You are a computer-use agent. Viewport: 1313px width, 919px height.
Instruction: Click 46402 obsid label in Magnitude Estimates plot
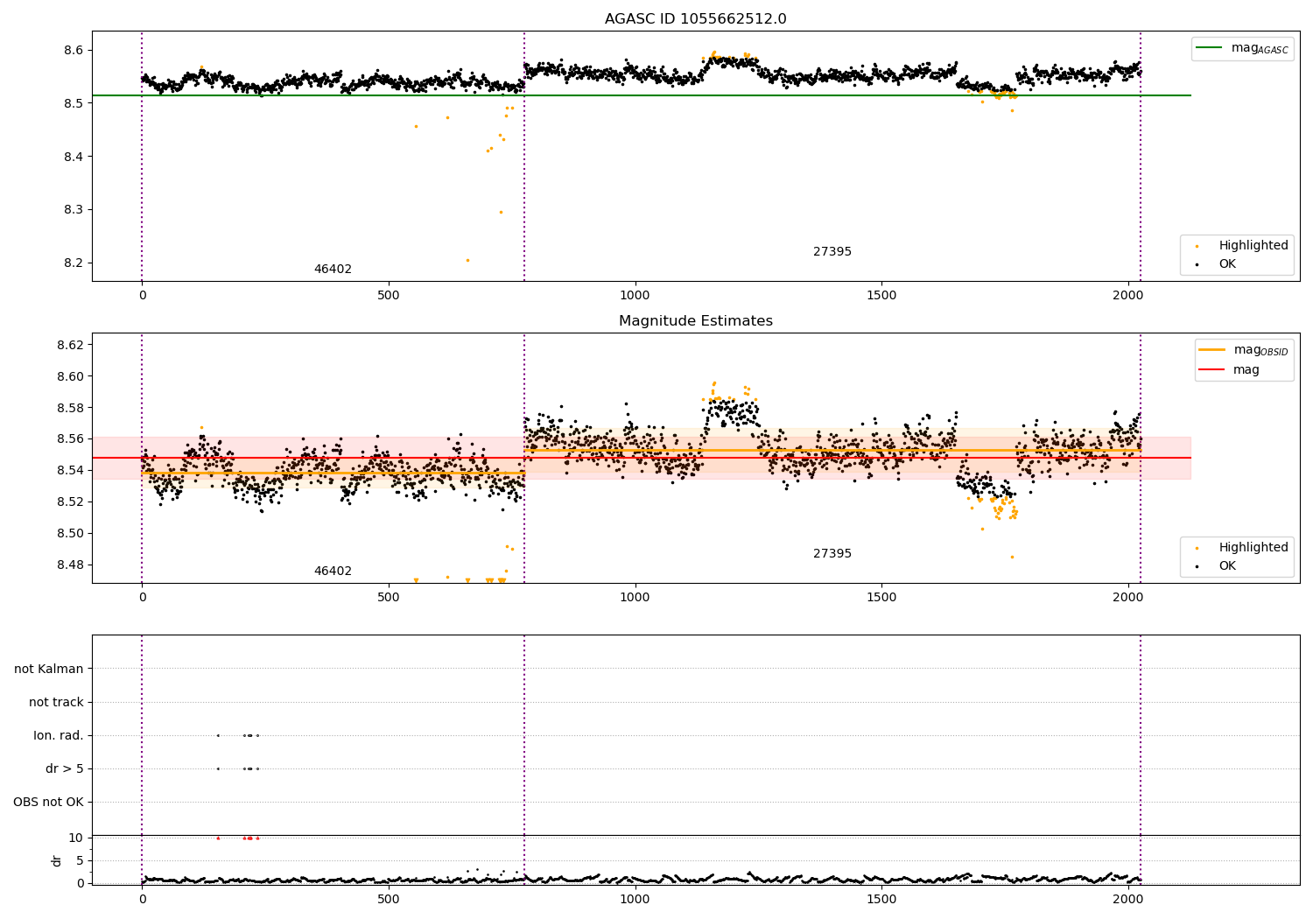[333, 572]
